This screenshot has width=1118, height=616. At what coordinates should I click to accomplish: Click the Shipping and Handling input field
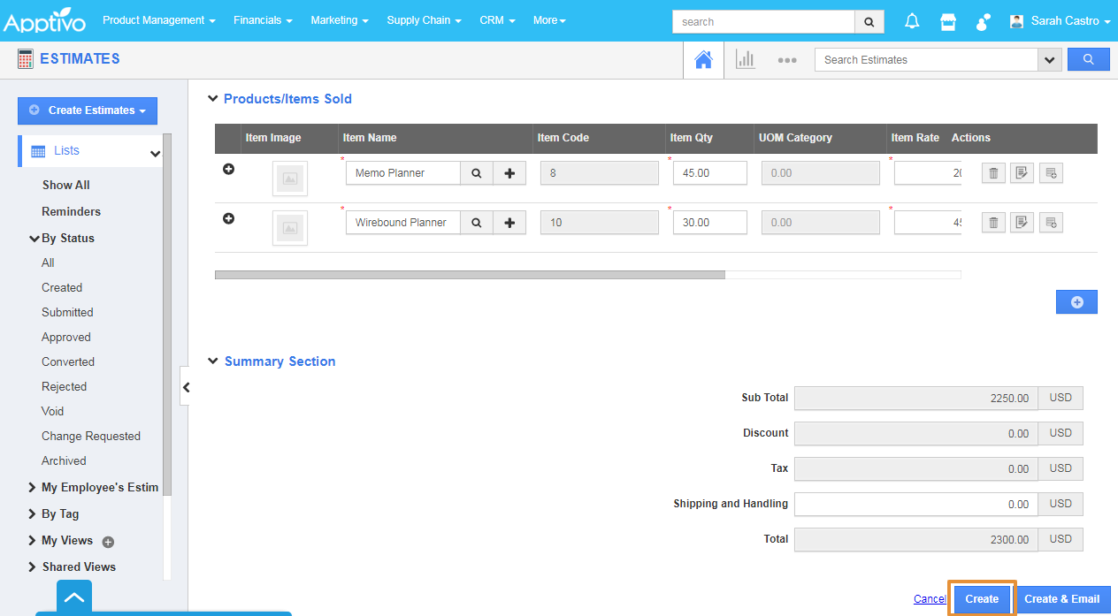point(915,504)
